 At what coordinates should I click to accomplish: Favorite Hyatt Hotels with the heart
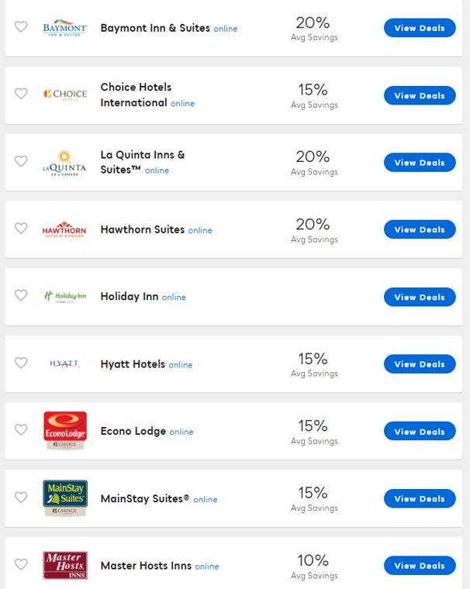[21, 363]
